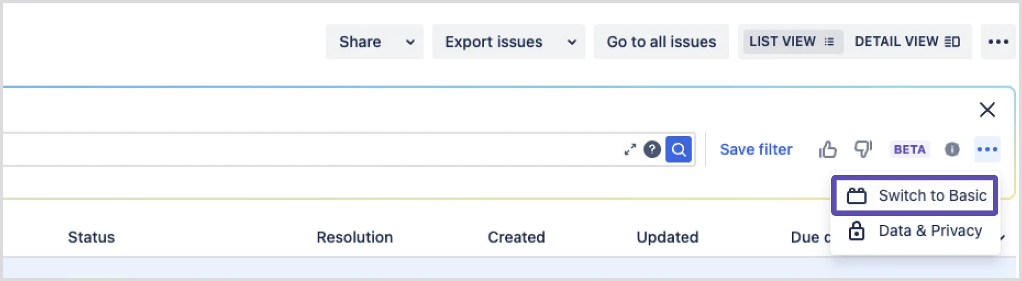Sort by the Status column header
The image size is (1022, 281).
coord(91,237)
